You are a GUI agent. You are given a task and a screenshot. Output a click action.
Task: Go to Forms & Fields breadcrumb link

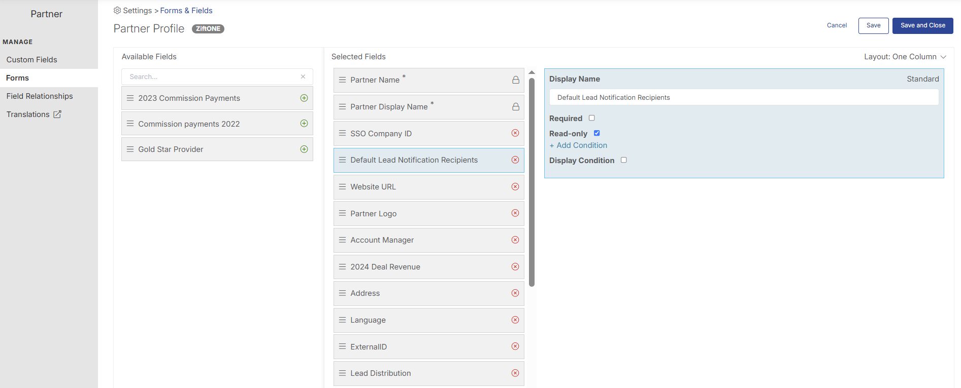coord(186,11)
